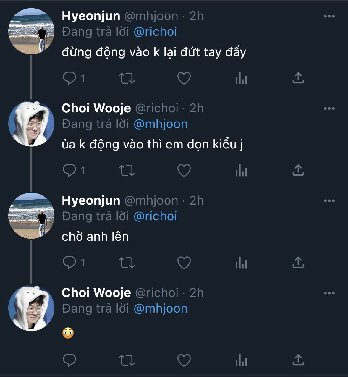Open more options on first Hyeonjun tweet
Image resolution: width=348 pixels, height=377 pixels.
click(x=329, y=16)
